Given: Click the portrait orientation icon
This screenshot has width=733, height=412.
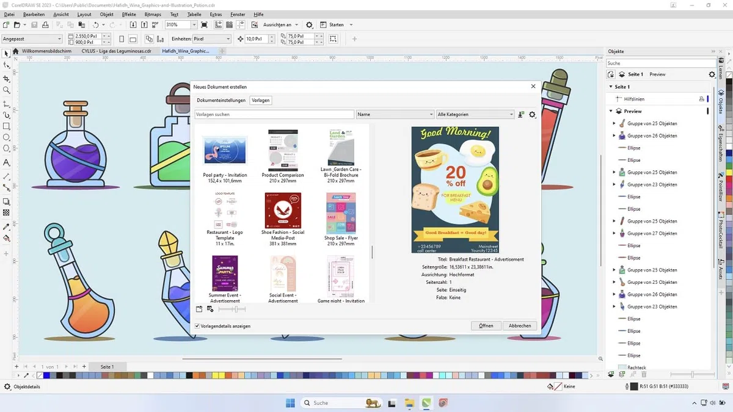Looking at the screenshot, I should [x=122, y=39].
